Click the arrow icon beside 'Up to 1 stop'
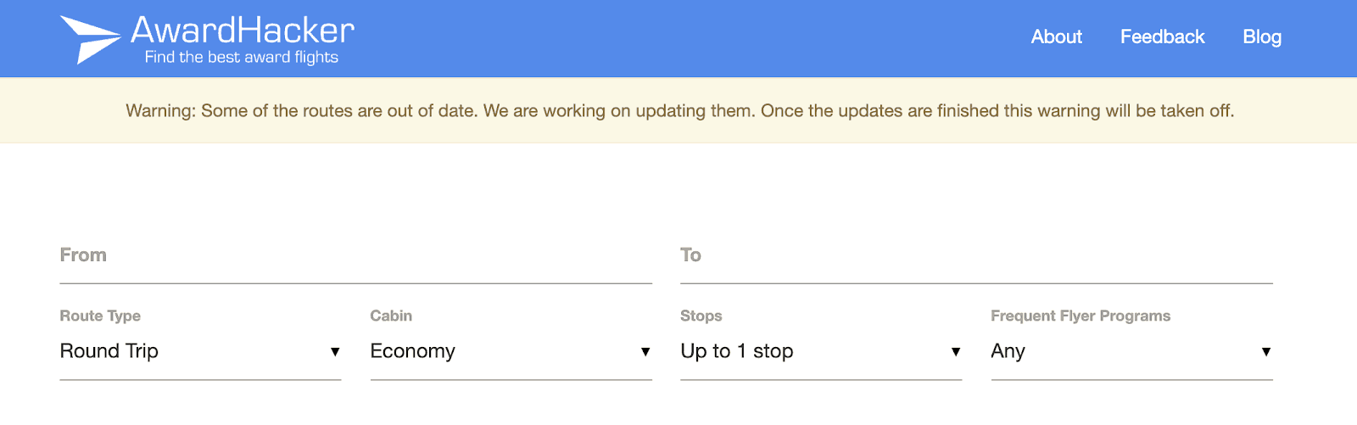The width and height of the screenshot is (1357, 425). coord(956,352)
